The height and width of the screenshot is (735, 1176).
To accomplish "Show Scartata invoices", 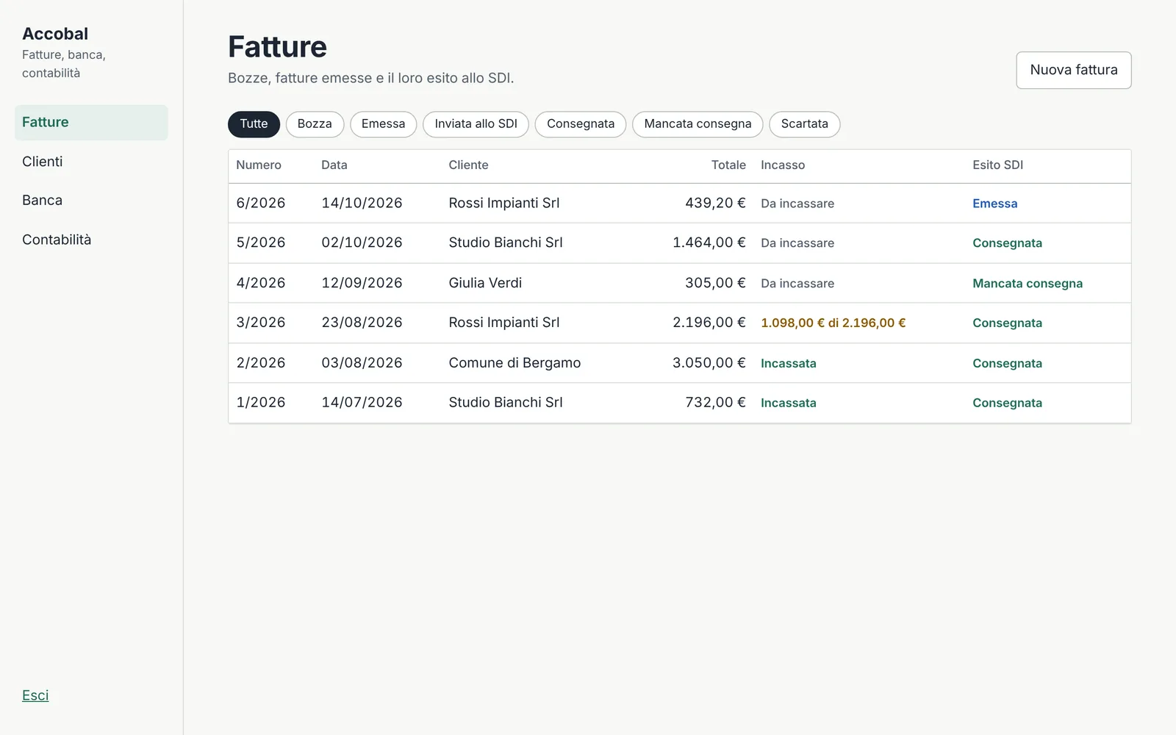I will pos(804,124).
